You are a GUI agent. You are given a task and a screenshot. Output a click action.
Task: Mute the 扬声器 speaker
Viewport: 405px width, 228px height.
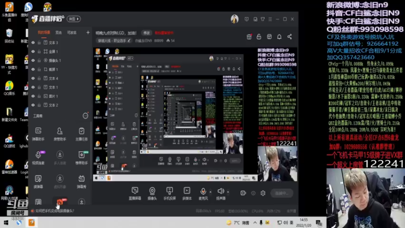221,194
